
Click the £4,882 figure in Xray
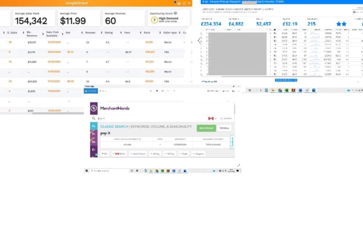pos(236,24)
